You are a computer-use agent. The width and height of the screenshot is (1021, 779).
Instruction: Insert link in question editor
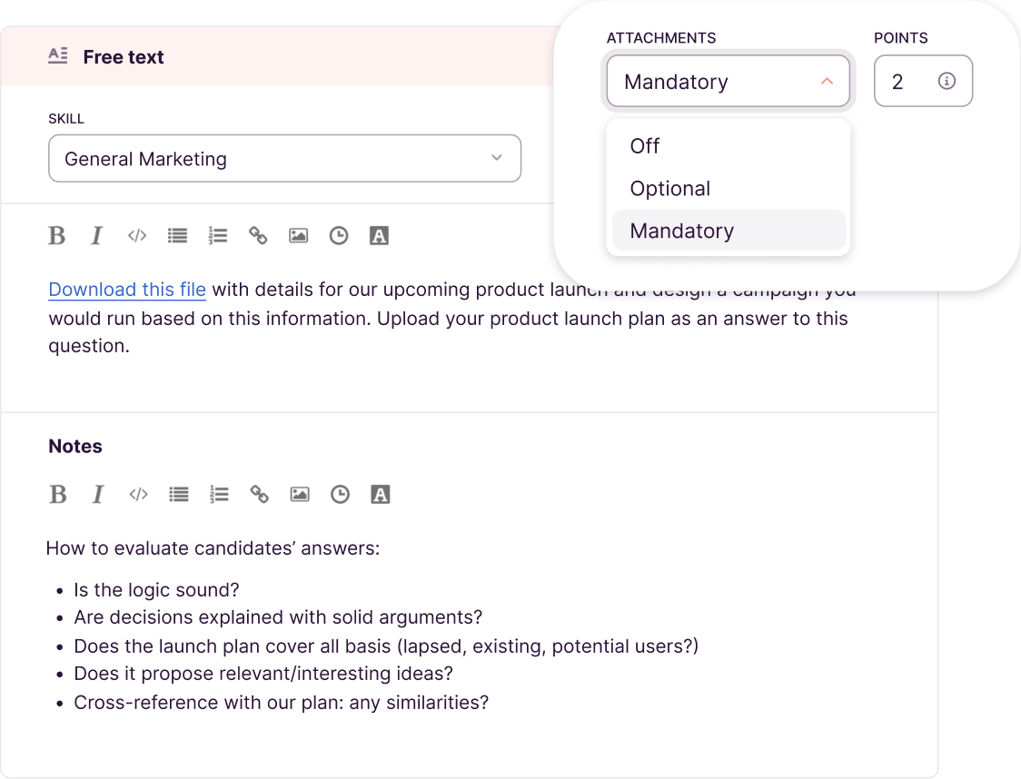coord(258,235)
